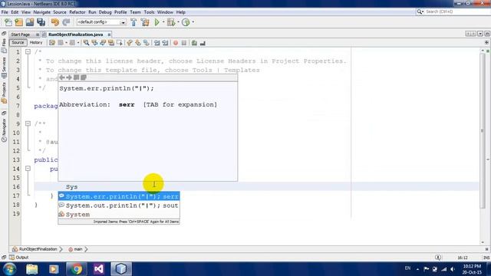This screenshot has width=491, height=276.
Task: Click Find Previous Occurrence icon
Action: [x=94, y=43]
